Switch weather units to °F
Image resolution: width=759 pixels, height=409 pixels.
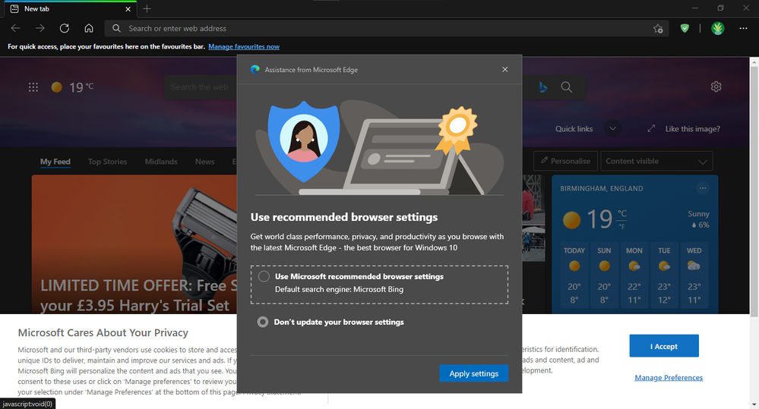(x=622, y=226)
